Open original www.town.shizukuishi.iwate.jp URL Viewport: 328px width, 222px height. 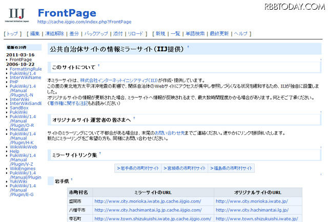pyautogui.click(x=257, y=219)
